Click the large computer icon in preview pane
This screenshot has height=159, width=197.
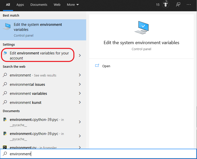tap(141, 28)
